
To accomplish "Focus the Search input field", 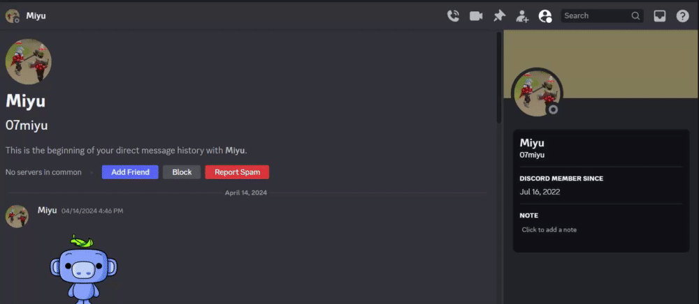I will click(x=602, y=15).
